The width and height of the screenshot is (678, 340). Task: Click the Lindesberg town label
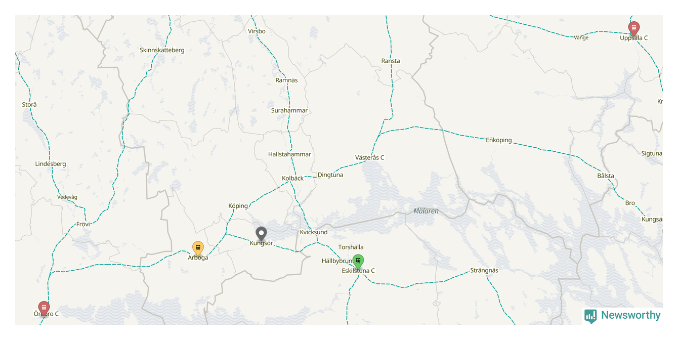tap(51, 164)
